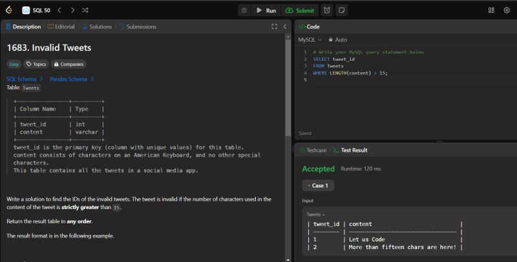Click the Tweets table name tag

tap(31, 88)
